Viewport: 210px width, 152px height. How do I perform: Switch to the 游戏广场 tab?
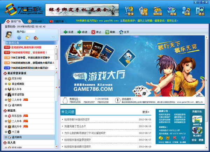pos(14,21)
